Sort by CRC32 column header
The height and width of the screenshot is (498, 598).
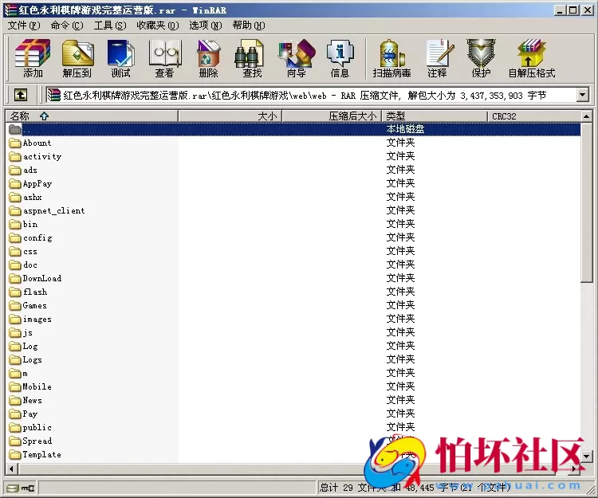534,116
